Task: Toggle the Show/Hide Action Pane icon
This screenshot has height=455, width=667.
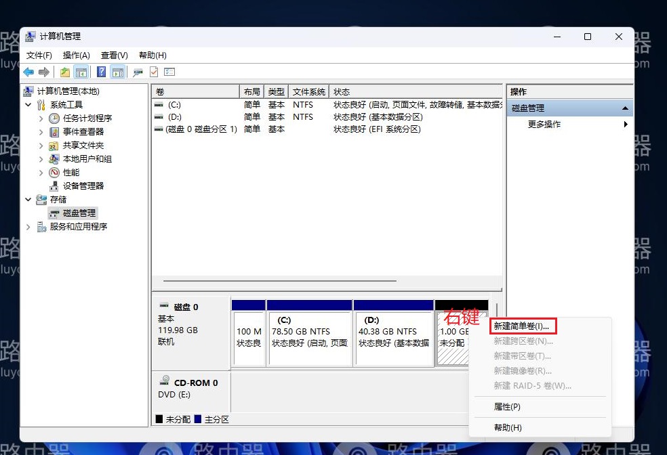Action: [118, 72]
